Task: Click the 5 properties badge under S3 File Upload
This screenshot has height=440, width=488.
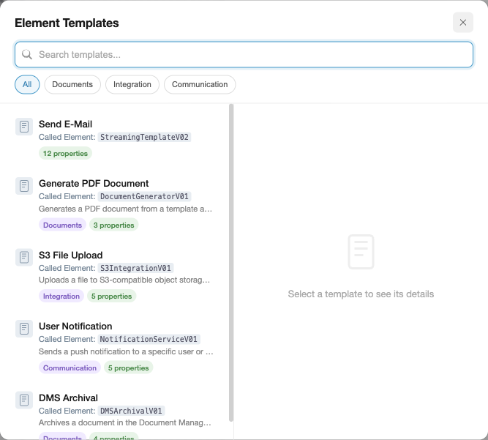Action: [x=111, y=296]
